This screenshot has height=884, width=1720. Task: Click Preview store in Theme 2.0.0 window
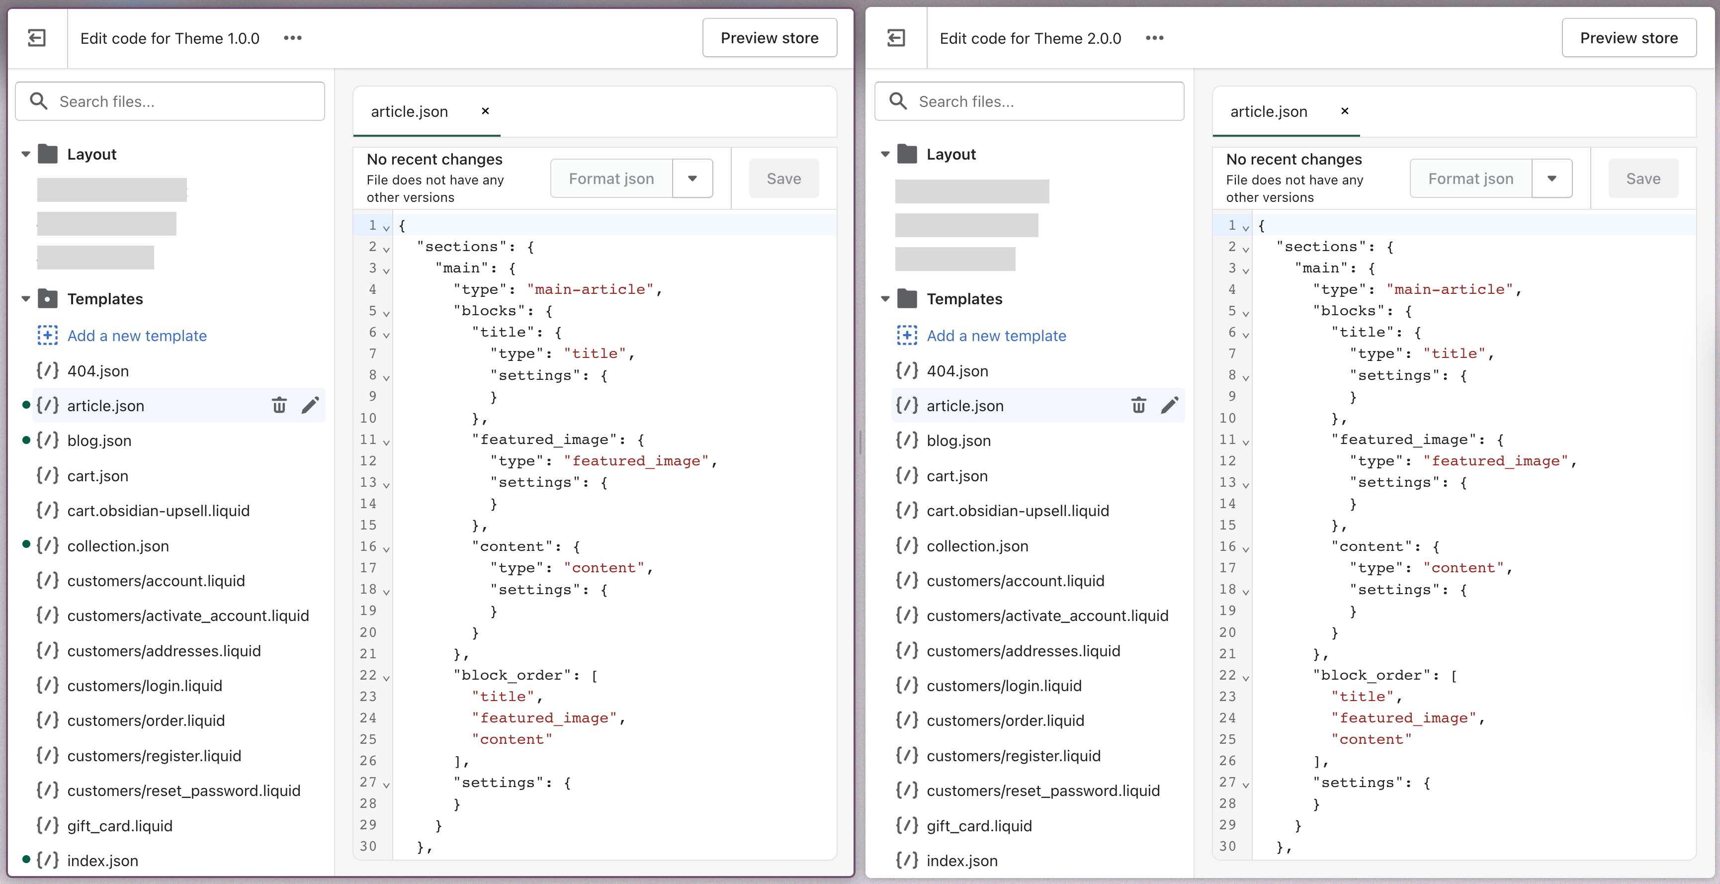click(x=1629, y=38)
